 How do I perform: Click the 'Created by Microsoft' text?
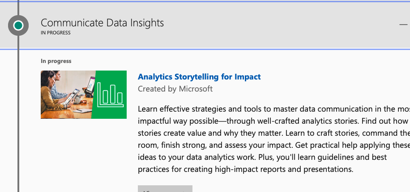click(x=175, y=89)
